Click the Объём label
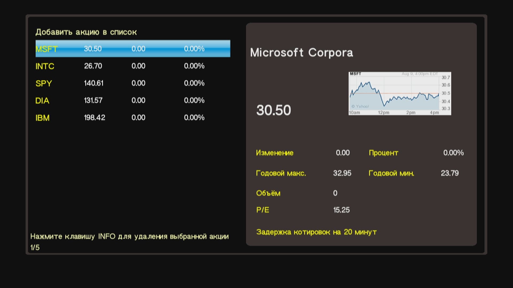Viewport: 513px width, 288px height. coord(268,193)
